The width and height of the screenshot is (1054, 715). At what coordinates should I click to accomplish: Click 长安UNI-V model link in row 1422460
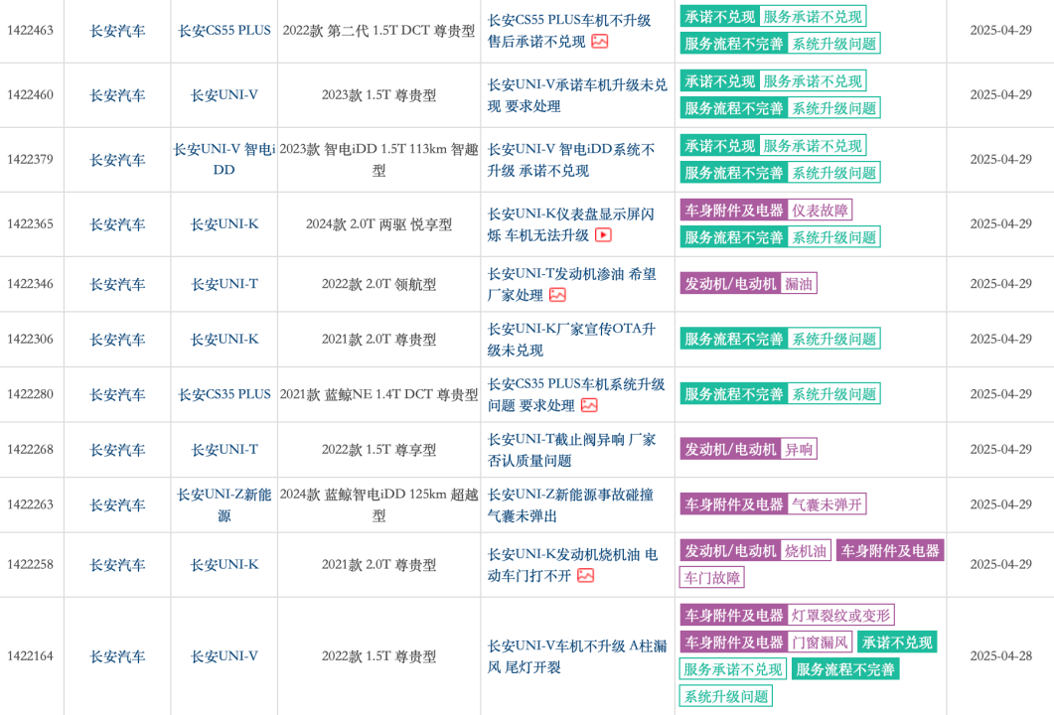pyautogui.click(x=225, y=95)
